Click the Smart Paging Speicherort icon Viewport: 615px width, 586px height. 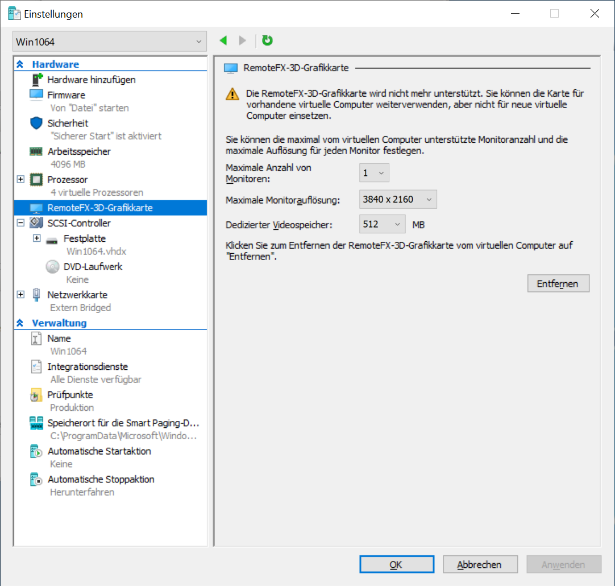point(36,423)
